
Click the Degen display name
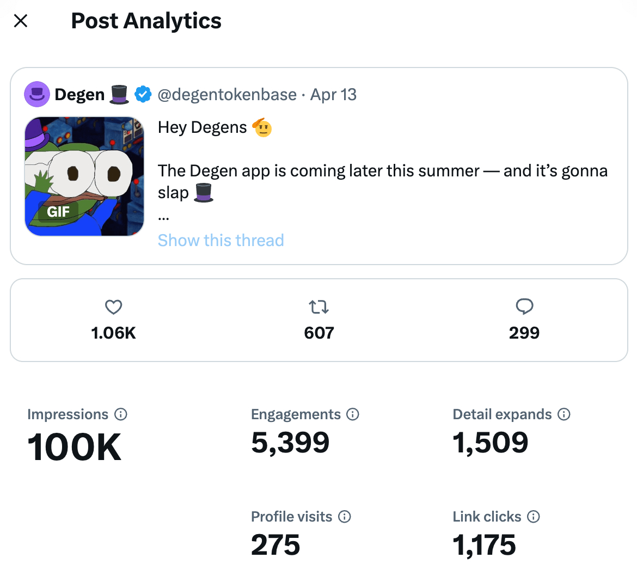(79, 95)
